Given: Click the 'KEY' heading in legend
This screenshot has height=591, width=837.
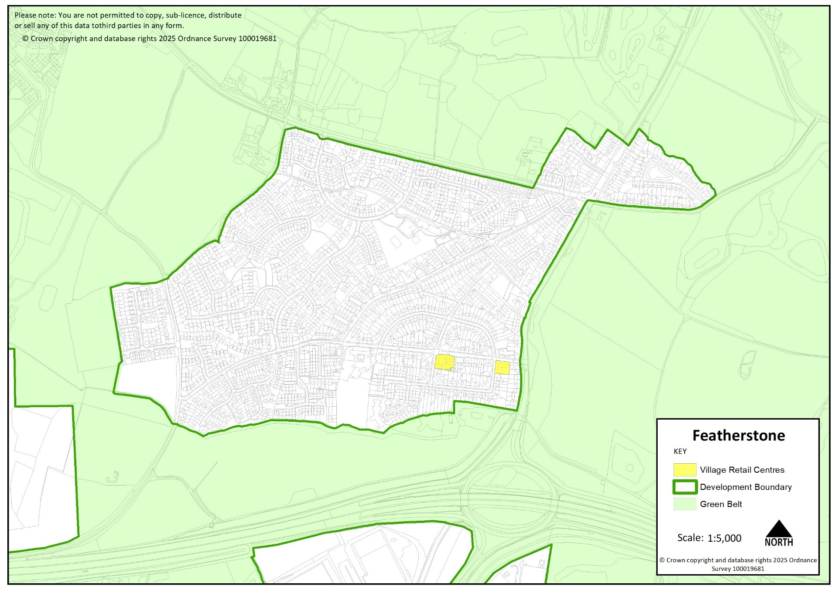Looking at the screenshot, I should [680, 451].
